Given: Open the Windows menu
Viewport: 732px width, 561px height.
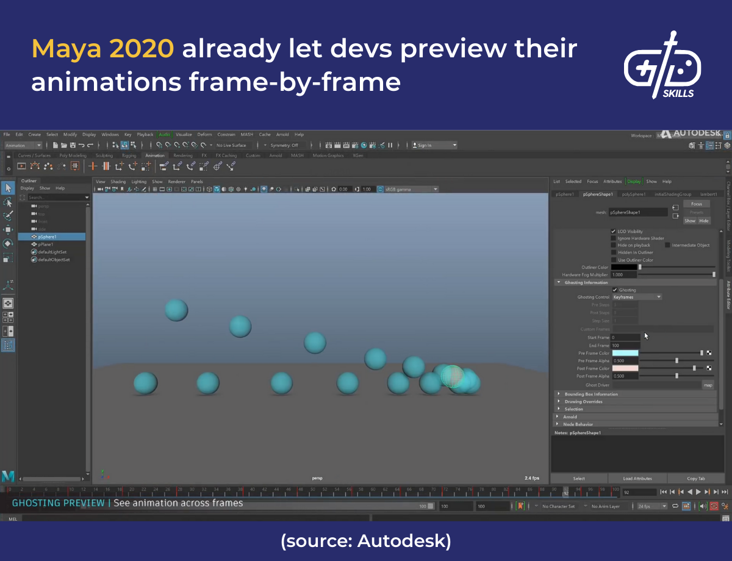Looking at the screenshot, I should (110, 135).
